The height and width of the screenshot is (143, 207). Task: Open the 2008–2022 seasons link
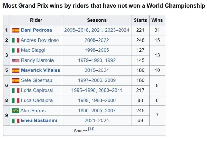point(97,40)
